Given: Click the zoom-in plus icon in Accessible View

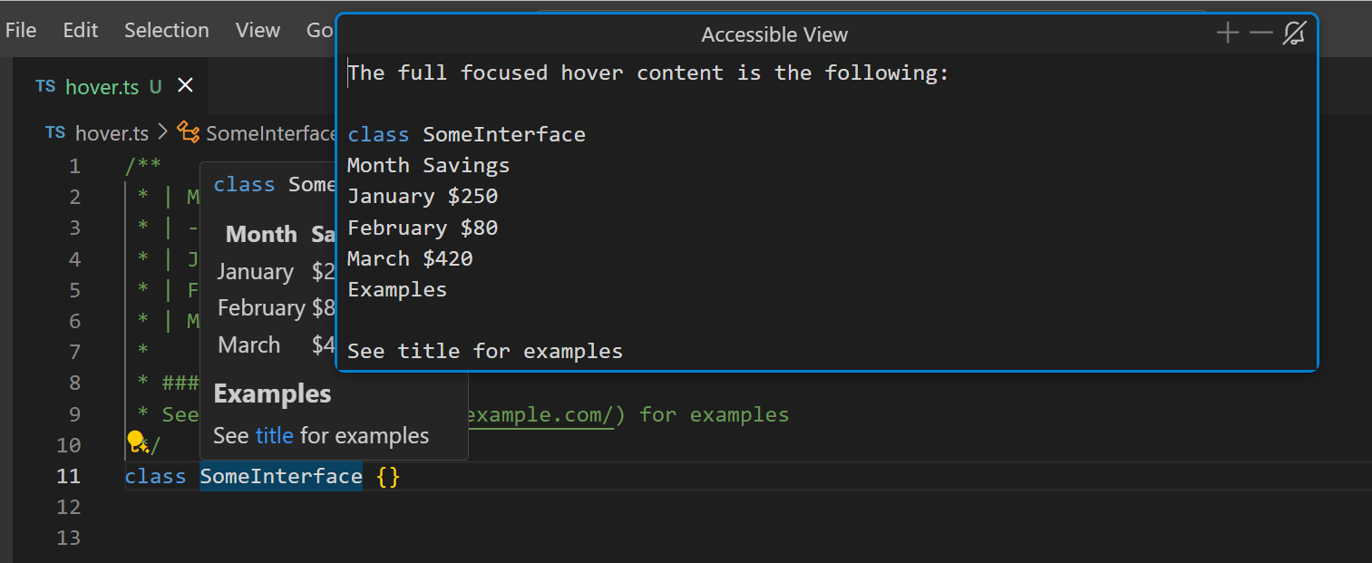Looking at the screenshot, I should pyautogui.click(x=1227, y=33).
